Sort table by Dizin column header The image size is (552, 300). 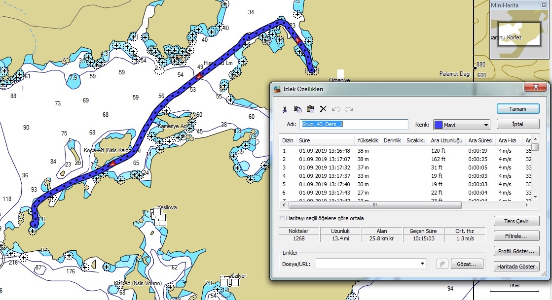point(288,140)
